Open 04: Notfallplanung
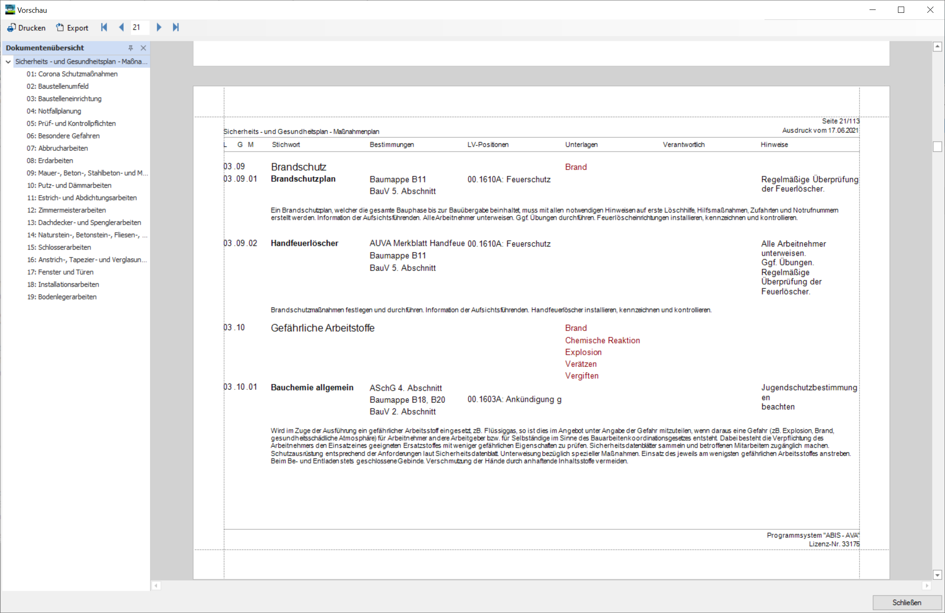 click(54, 111)
